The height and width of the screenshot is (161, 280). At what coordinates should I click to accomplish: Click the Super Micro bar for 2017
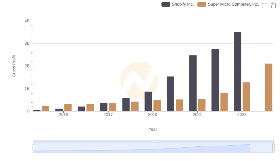pos(112,107)
